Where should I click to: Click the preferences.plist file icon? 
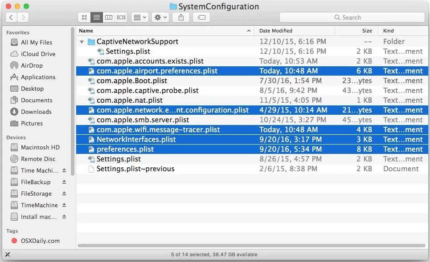click(x=91, y=149)
